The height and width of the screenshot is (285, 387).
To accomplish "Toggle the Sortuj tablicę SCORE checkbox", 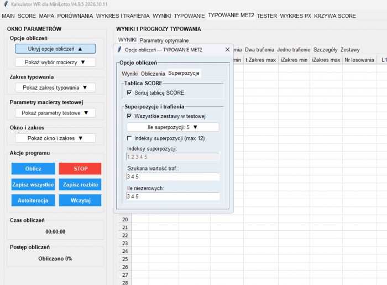I will pyautogui.click(x=129, y=92).
